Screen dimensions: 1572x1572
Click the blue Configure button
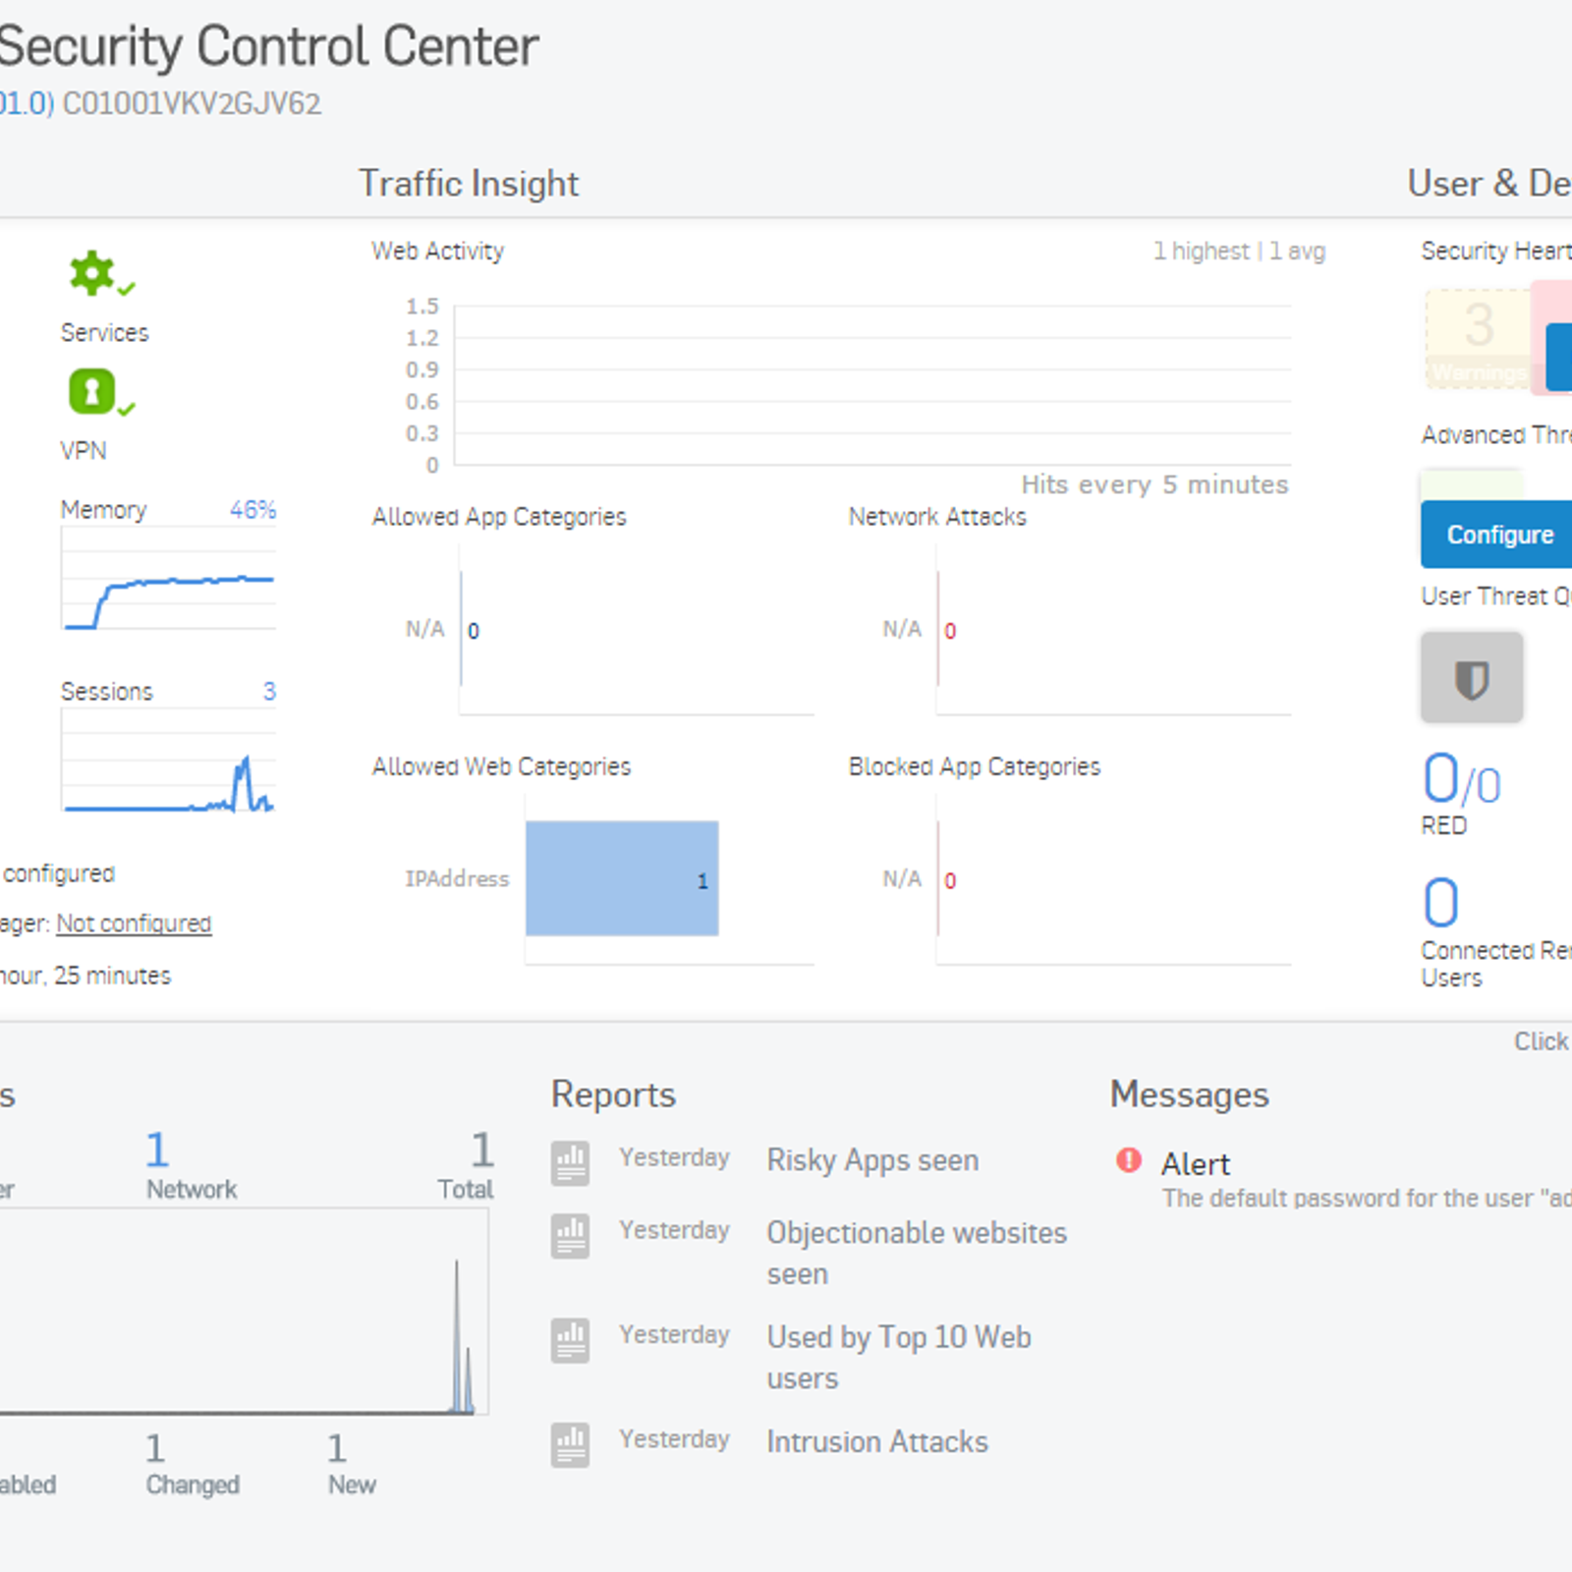1496,534
